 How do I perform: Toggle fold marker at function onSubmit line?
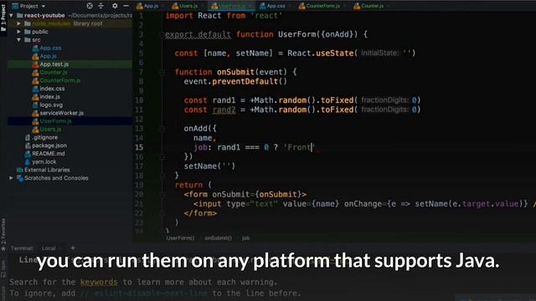162,72
